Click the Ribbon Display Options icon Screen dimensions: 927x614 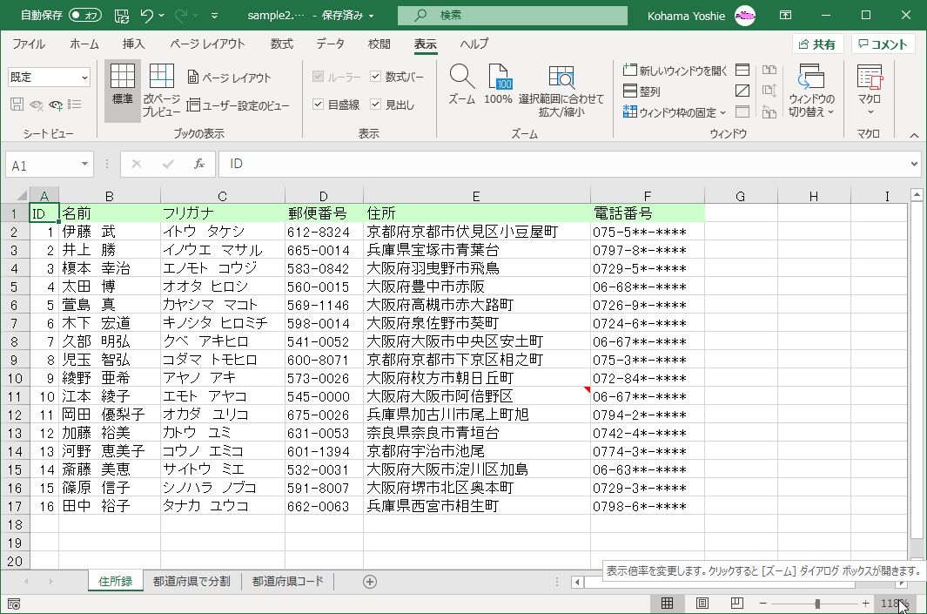point(786,16)
